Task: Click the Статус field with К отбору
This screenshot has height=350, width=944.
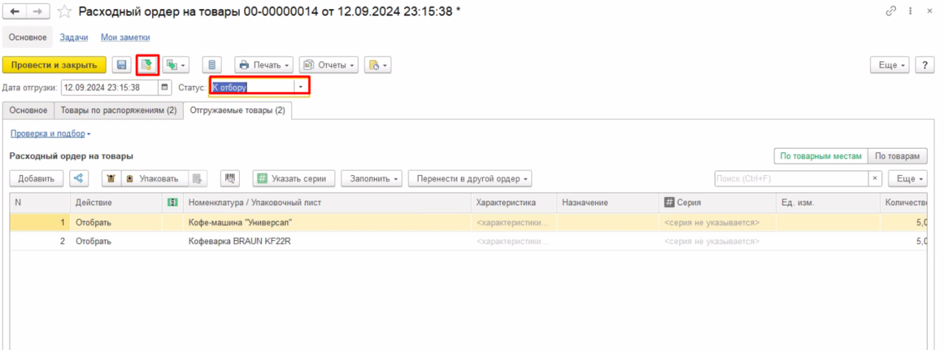Action: coord(253,87)
